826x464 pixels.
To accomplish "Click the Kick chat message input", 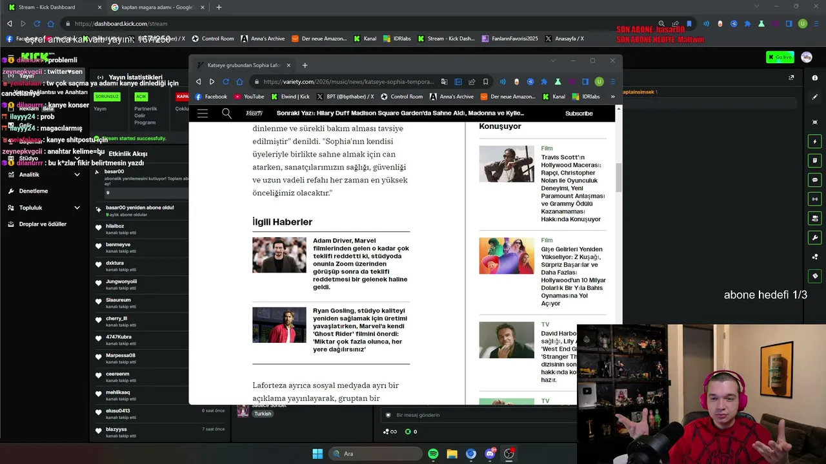I will click(x=479, y=415).
